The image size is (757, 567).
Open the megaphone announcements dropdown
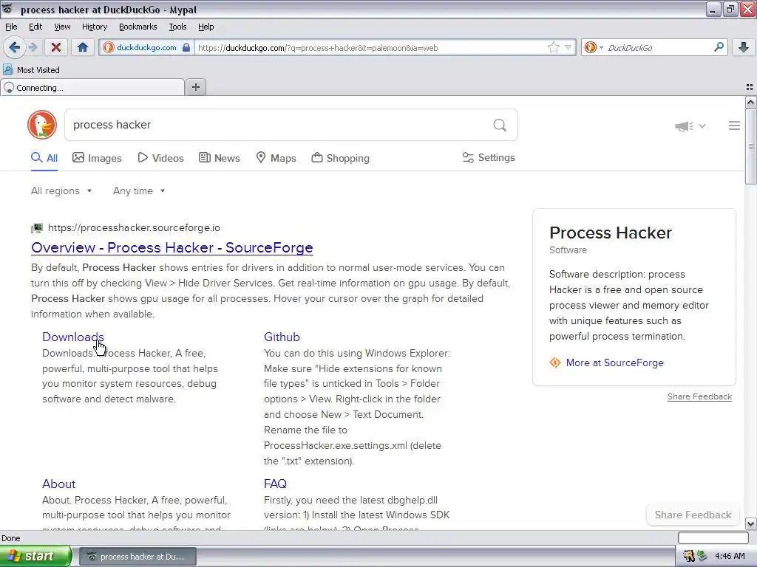coord(690,126)
